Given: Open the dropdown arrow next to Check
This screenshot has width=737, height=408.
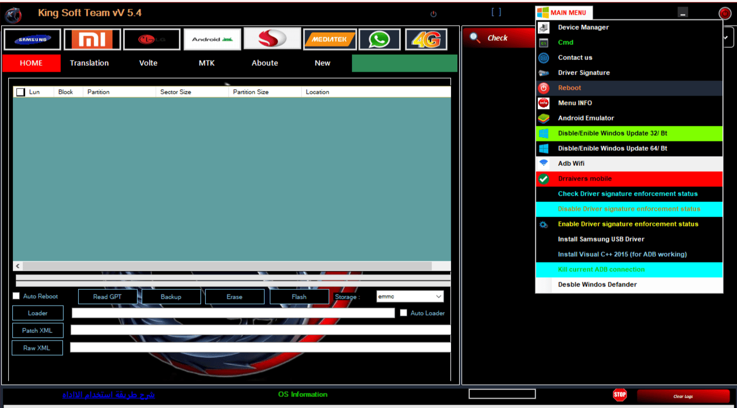Looking at the screenshot, I should coord(727,38).
